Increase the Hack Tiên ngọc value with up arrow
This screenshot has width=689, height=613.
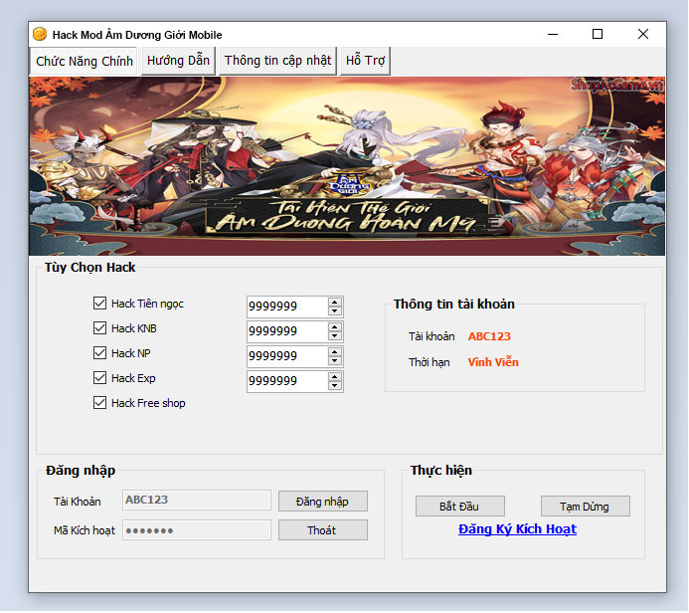[x=335, y=303]
